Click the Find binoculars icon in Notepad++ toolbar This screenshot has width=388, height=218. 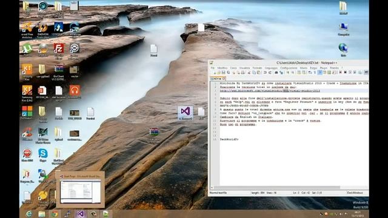tap(276, 73)
